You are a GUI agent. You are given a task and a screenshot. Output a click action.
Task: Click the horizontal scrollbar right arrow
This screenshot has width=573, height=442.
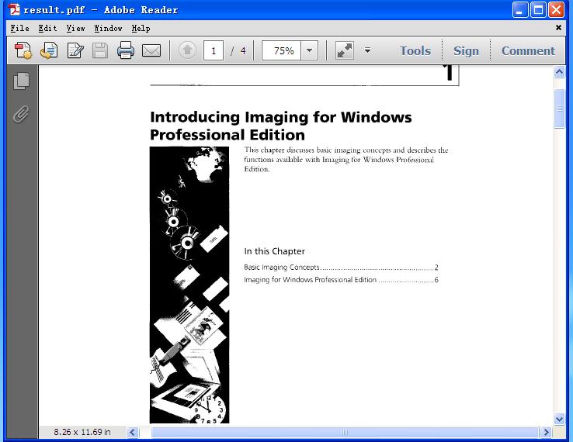(546, 433)
